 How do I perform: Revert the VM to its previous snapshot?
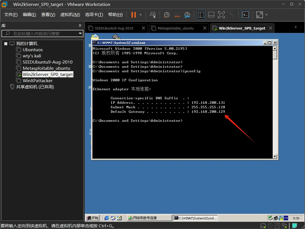tap(177, 15)
